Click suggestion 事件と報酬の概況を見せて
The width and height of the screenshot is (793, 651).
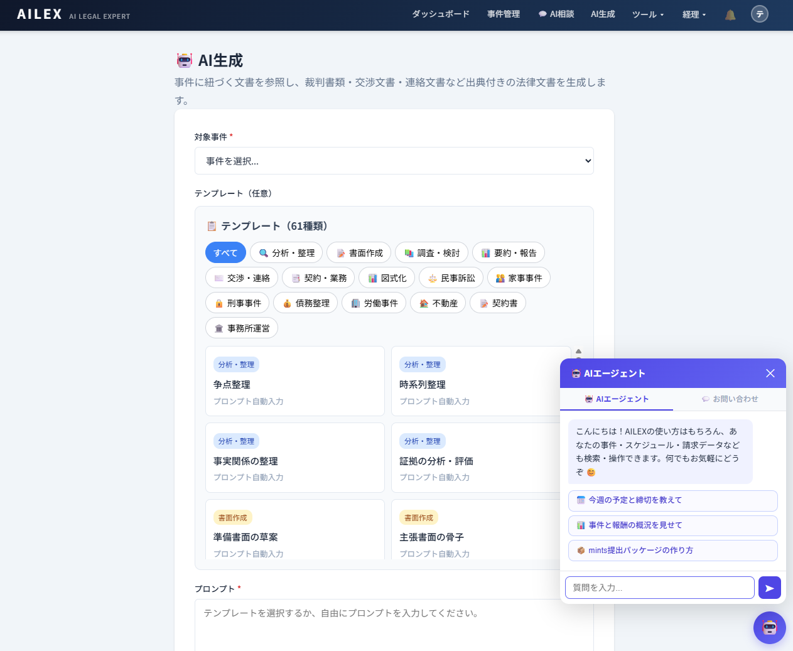click(673, 525)
